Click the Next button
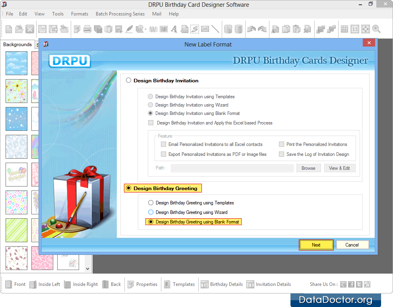Image resolution: width=393 pixels, height=307 pixels. coord(316,245)
